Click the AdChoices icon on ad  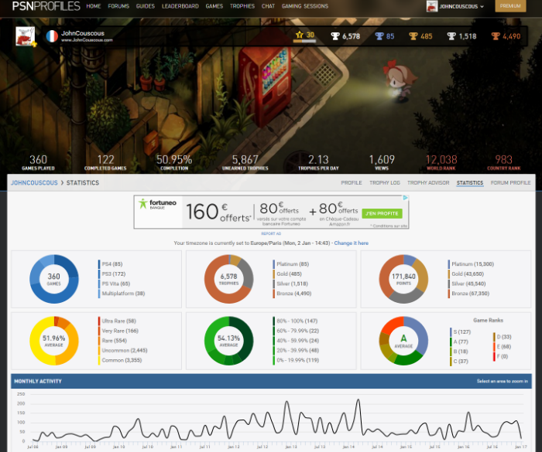[x=405, y=198]
